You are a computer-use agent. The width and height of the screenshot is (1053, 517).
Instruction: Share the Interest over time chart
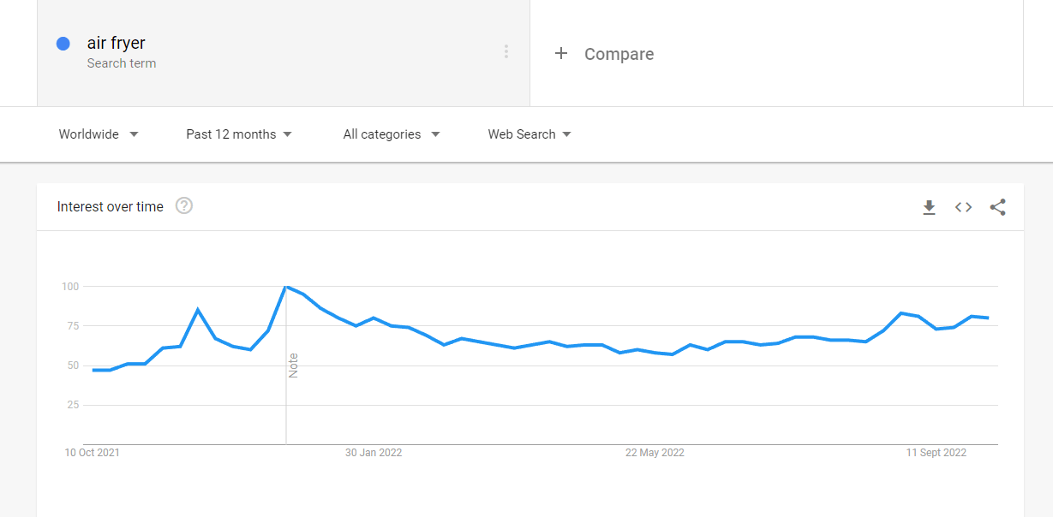[x=997, y=207]
